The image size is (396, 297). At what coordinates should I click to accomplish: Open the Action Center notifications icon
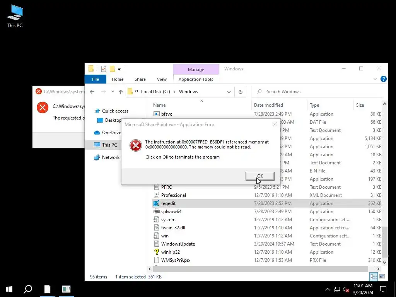pyautogui.click(x=383, y=289)
